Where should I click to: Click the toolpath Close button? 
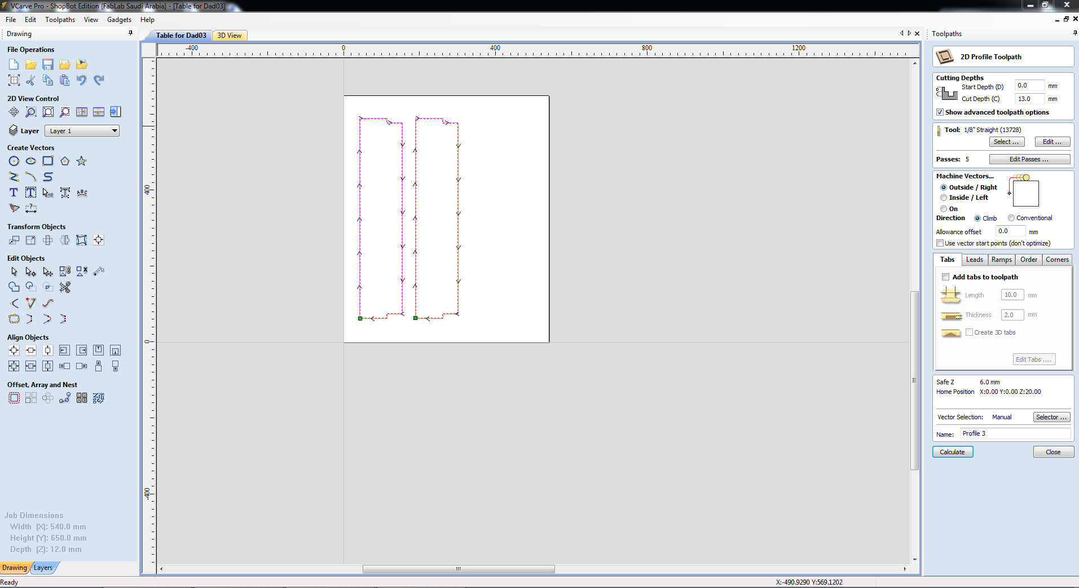1053,452
